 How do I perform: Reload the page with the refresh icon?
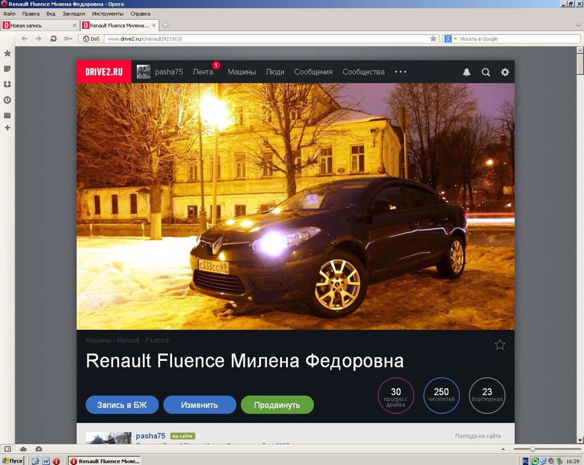coord(54,39)
